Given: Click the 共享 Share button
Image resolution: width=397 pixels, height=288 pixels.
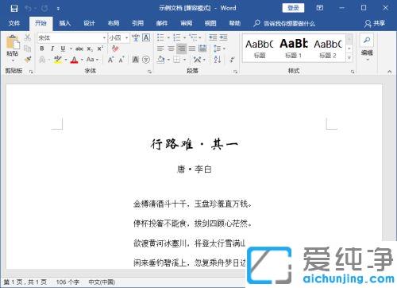Looking at the screenshot, I should (375, 23).
